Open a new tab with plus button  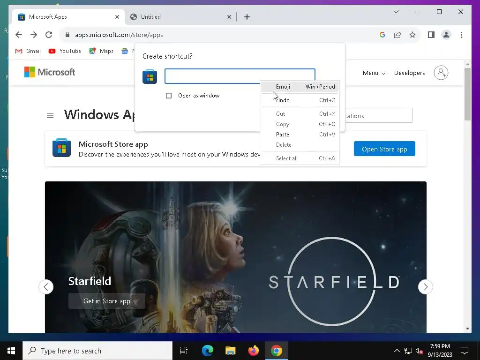coord(247,17)
